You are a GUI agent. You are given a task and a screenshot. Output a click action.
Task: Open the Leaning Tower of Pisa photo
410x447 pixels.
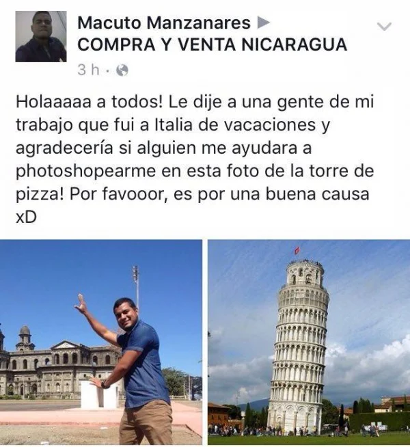coord(309,342)
